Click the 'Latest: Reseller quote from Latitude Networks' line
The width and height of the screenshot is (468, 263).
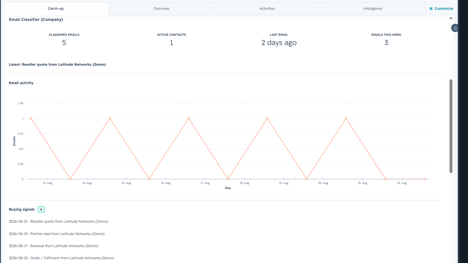pyautogui.click(x=57, y=64)
